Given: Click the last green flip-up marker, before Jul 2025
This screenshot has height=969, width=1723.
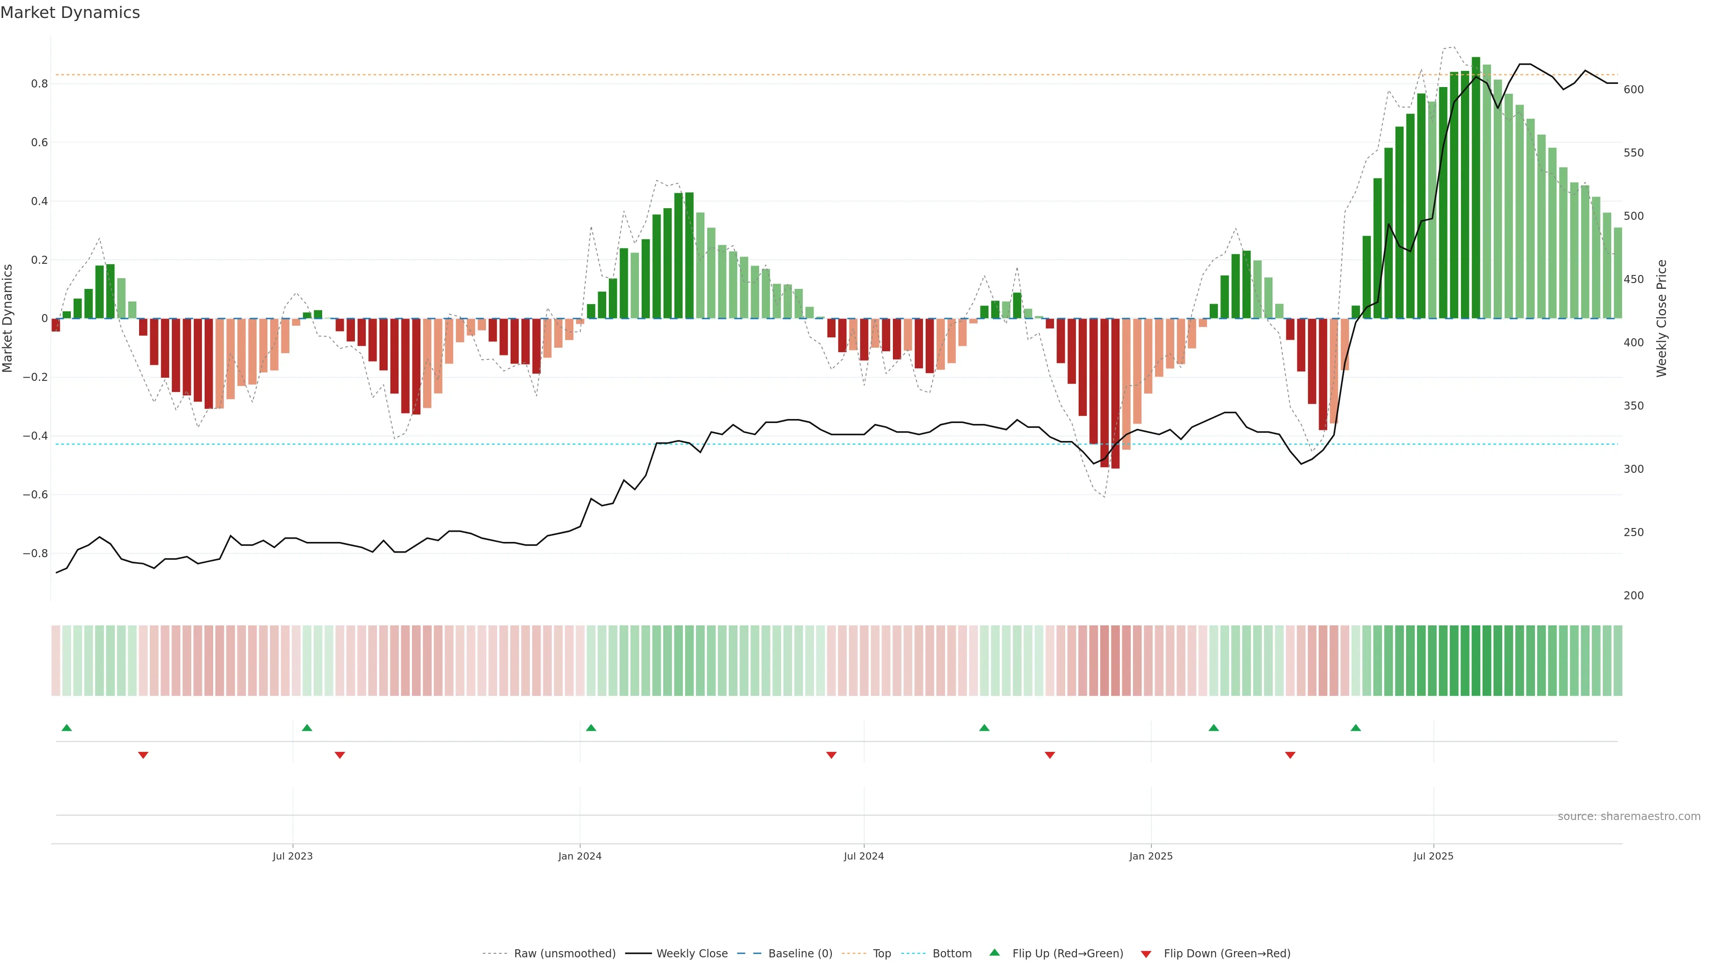Looking at the screenshot, I should (x=1355, y=728).
